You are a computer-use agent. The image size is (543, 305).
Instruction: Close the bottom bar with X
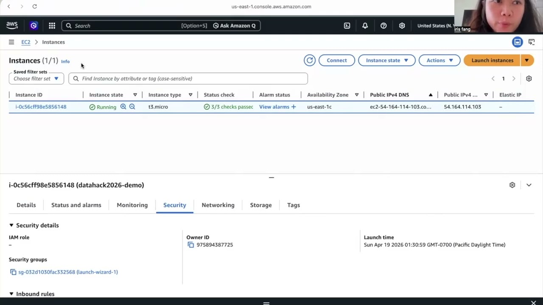pos(533,302)
